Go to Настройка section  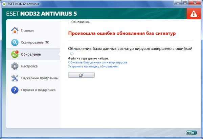(x=29, y=66)
